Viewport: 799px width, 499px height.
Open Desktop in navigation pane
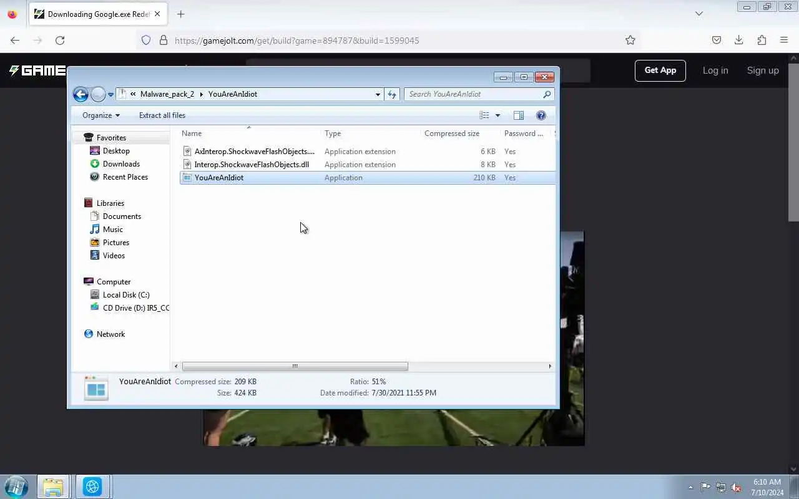pos(116,151)
